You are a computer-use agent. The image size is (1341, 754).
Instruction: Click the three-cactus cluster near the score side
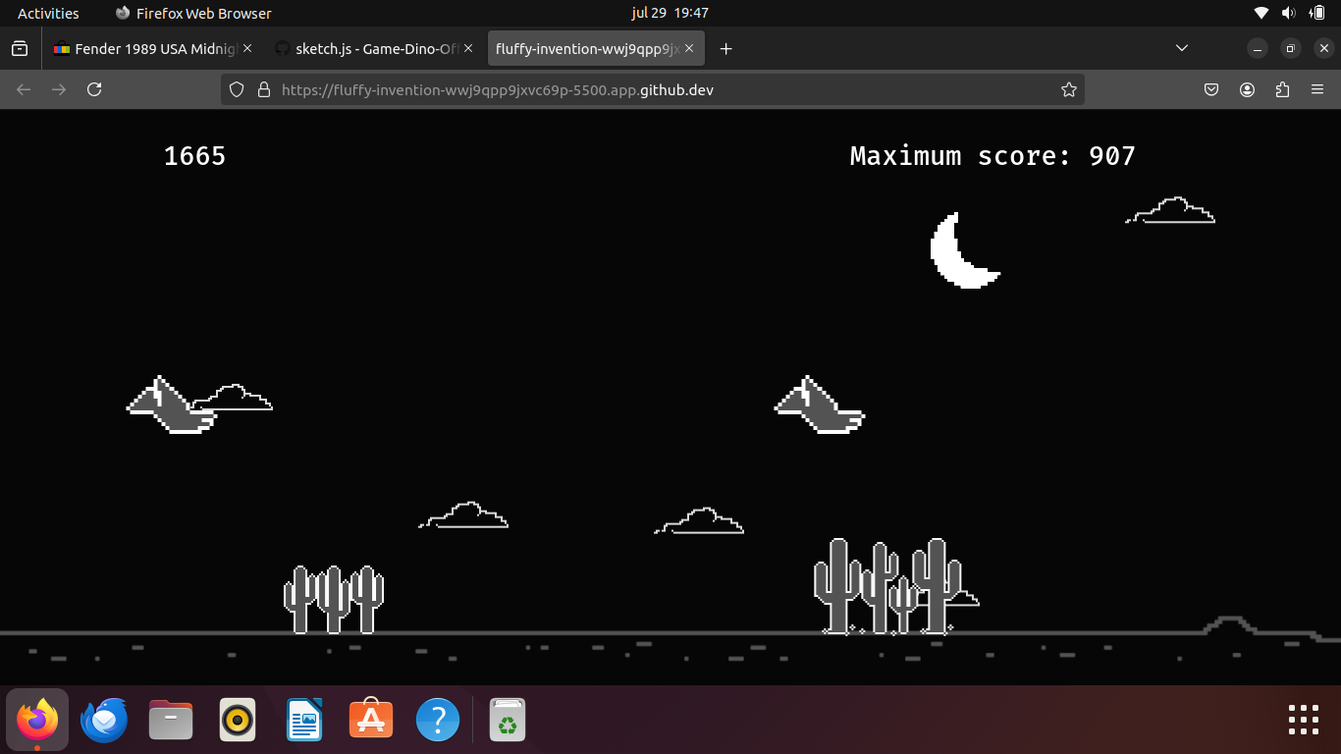click(x=334, y=600)
